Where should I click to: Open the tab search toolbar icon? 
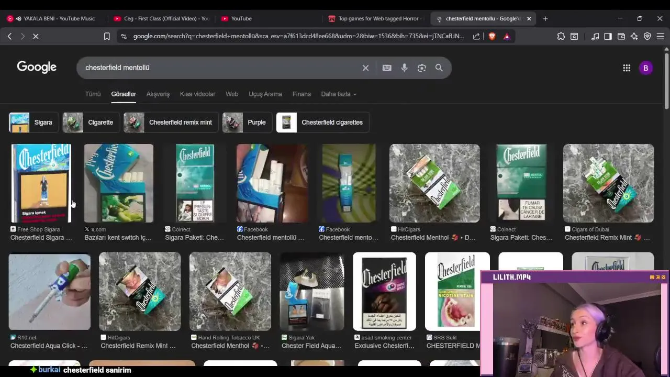[x=574, y=36]
